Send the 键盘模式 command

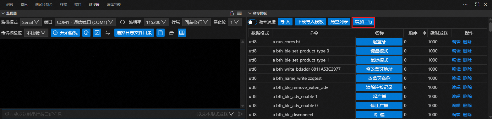click(379, 51)
